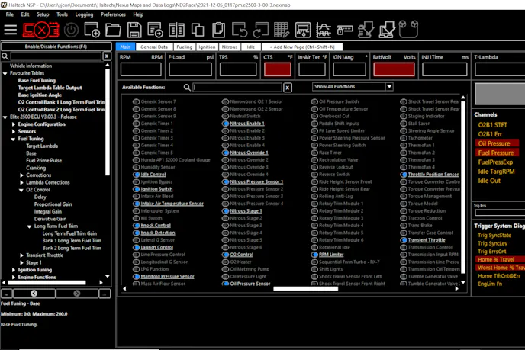The height and width of the screenshot is (350, 525).
Task: Open the Show All Functions dropdown
Action: 353,87
